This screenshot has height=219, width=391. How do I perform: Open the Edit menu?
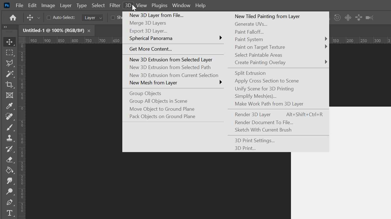(x=32, y=5)
